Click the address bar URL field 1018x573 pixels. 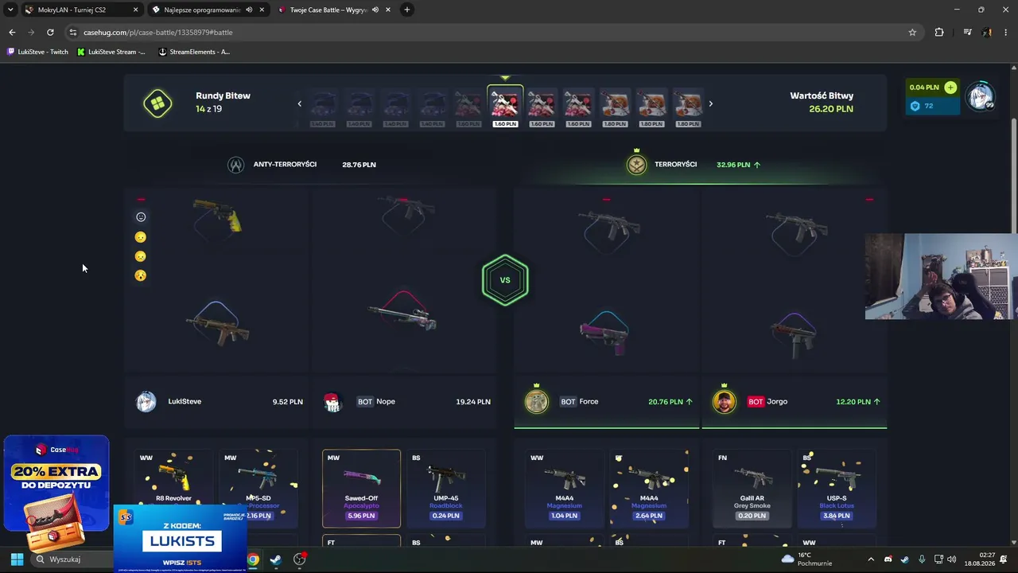tap(493, 33)
